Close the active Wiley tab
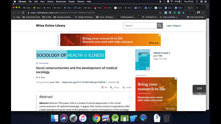 [x=192, y=8]
